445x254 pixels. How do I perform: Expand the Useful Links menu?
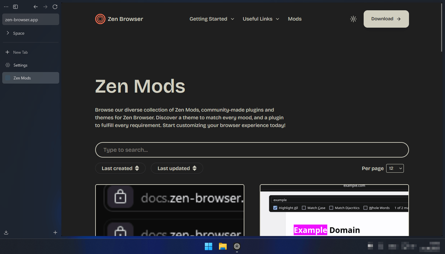click(x=261, y=19)
